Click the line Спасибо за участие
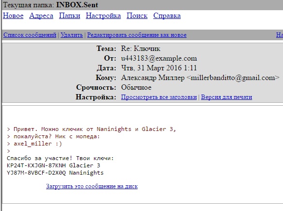This screenshot has width=283, height=211. (60, 158)
